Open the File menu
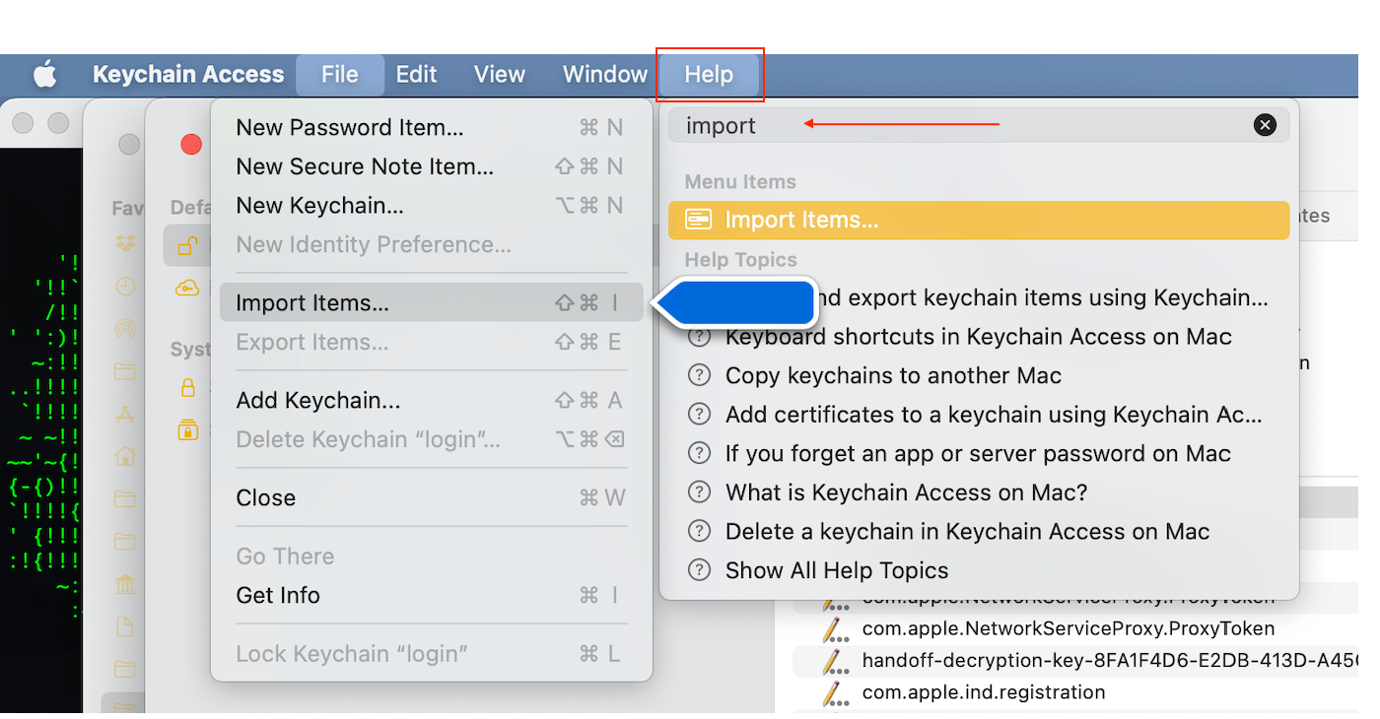1380x719 pixels. click(339, 74)
